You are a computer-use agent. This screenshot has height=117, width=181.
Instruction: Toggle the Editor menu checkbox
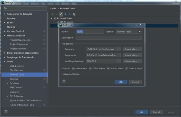point(90,68)
